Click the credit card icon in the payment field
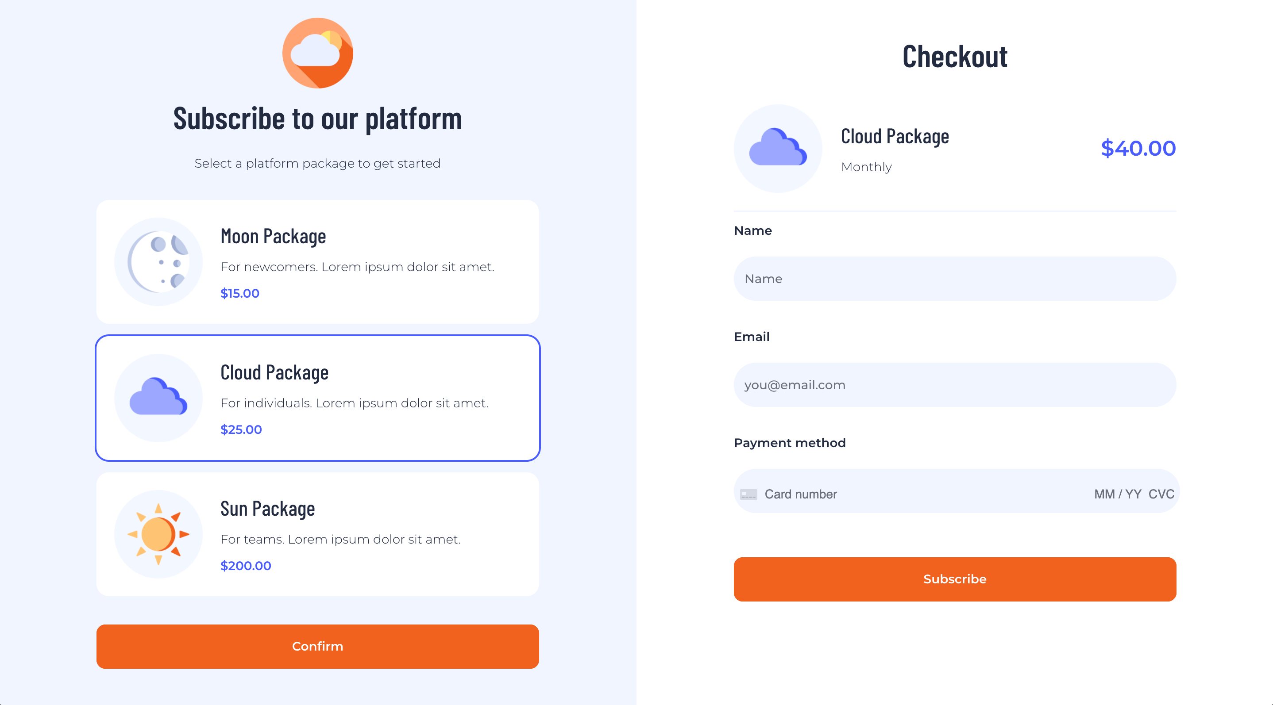This screenshot has height=705, width=1273. 748,494
